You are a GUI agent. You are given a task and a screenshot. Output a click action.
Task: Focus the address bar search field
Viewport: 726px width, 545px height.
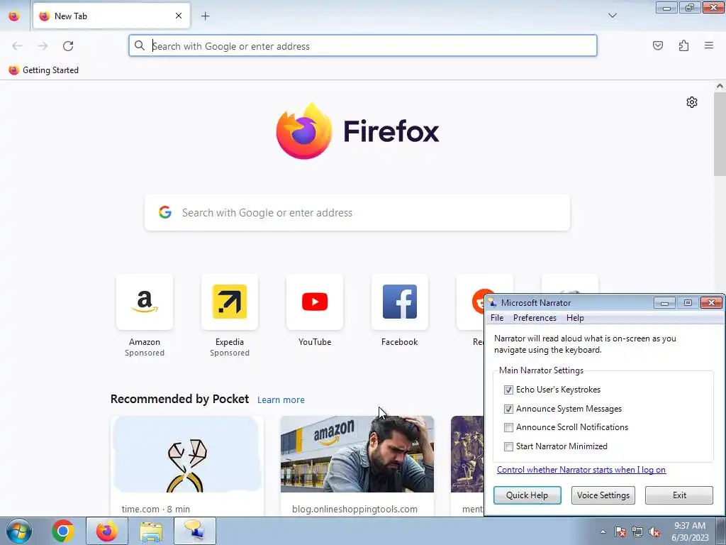point(363,46)
